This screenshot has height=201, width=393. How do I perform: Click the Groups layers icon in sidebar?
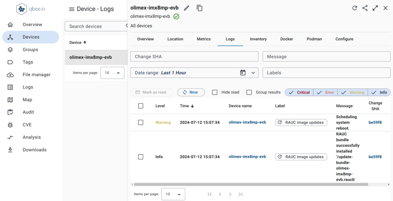tap(10, 50)
